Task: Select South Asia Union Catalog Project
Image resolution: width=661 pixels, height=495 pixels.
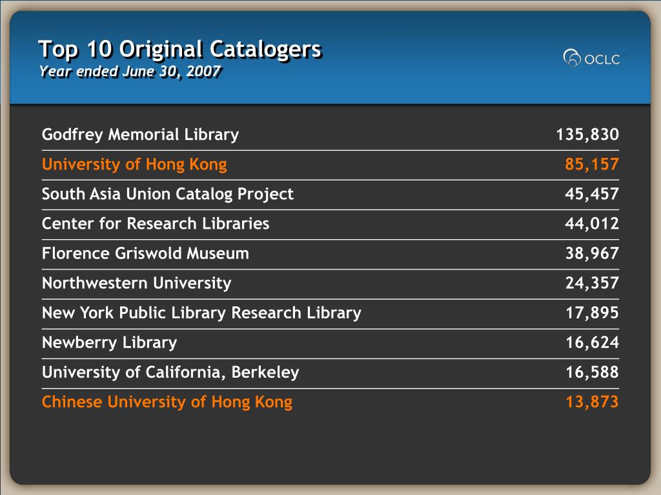Action: coord(167,194)
